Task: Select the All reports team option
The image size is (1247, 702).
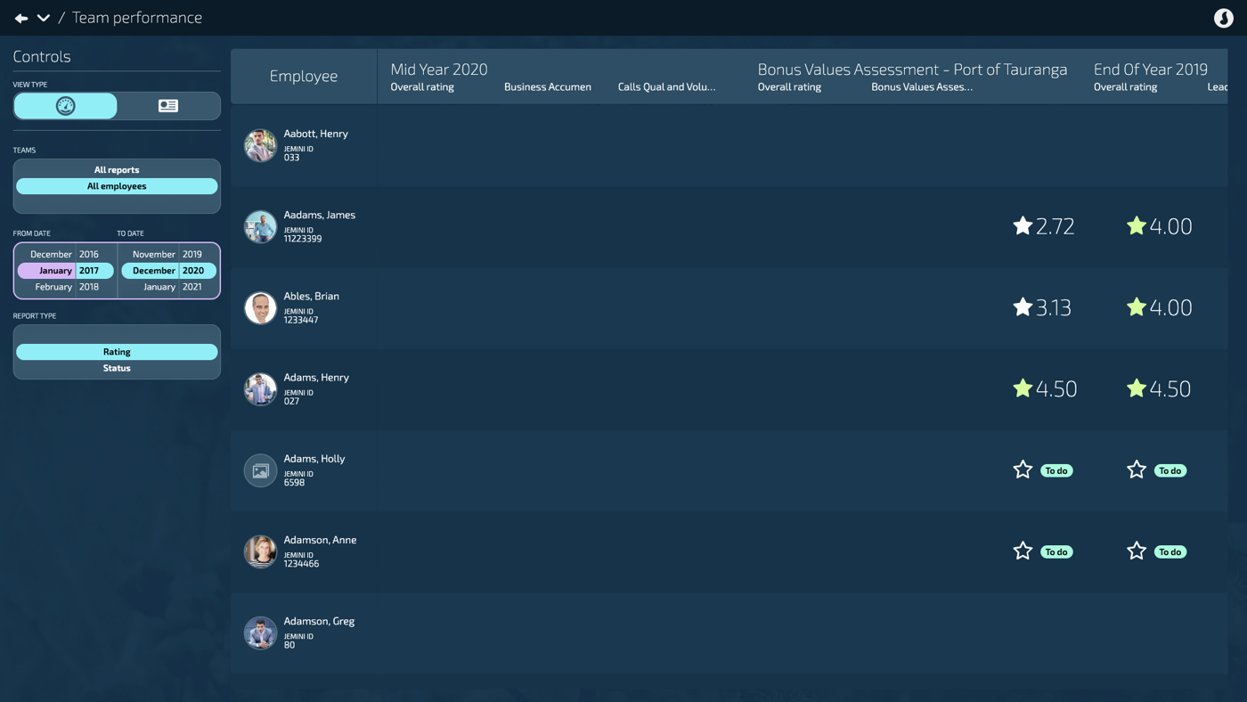Action: [117, 169]
